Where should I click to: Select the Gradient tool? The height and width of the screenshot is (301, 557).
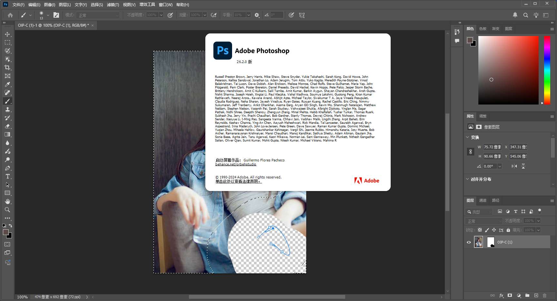click(7, 134)
